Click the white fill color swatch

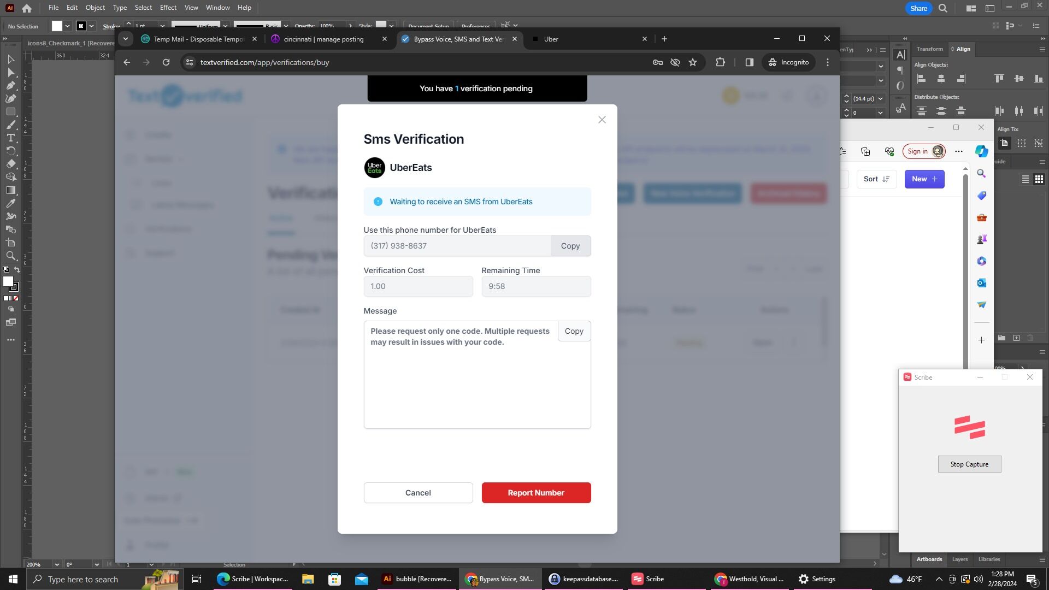pyautogui.click(x=57, y=26)
